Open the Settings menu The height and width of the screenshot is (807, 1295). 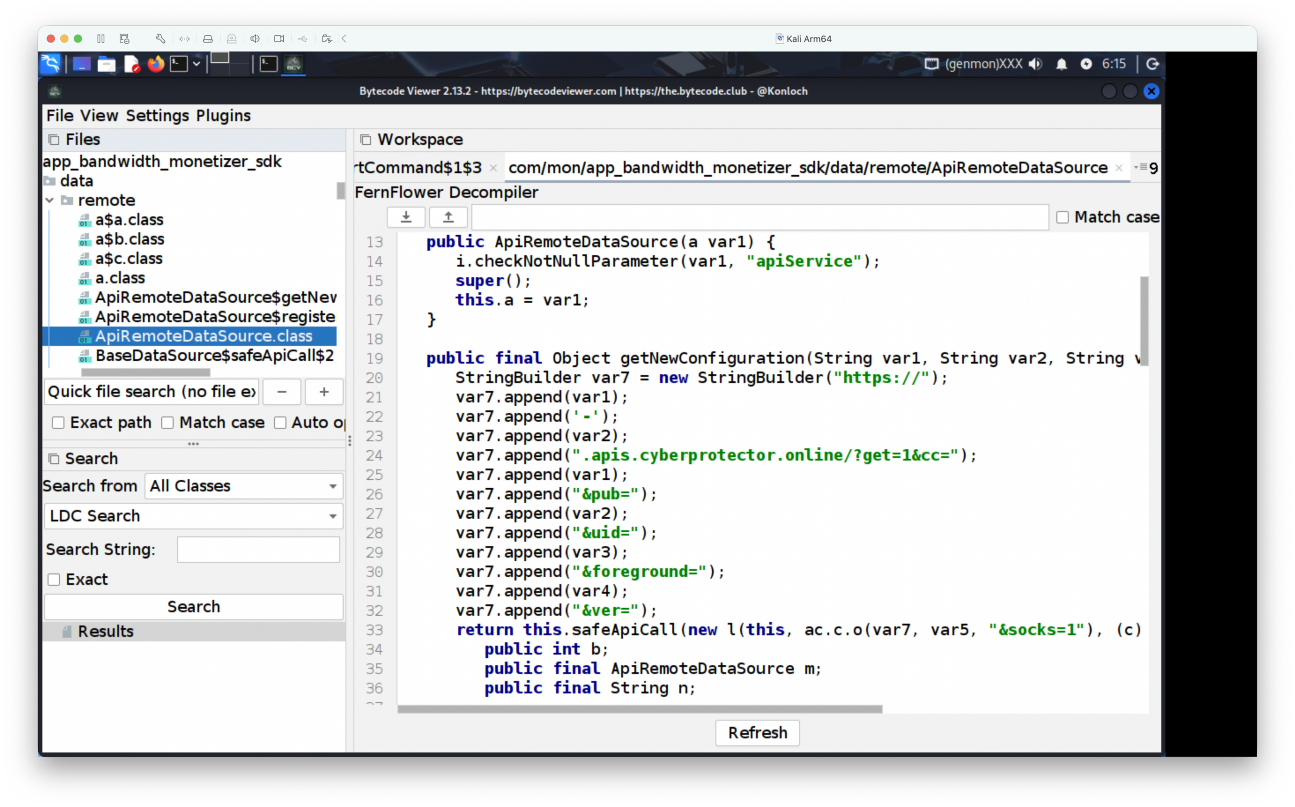157,116
